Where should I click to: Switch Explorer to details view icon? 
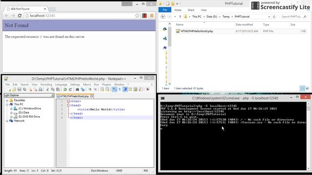click(302, 88)
